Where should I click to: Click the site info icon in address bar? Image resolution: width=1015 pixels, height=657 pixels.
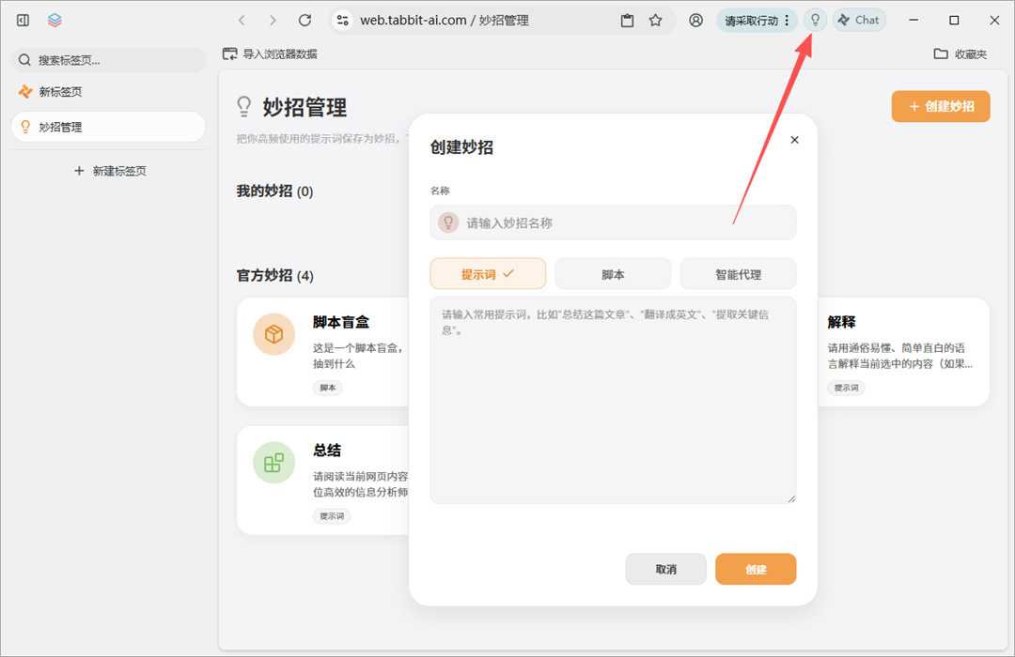click(x=341, y=20)
